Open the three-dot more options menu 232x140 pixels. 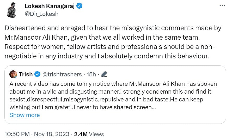[222, 6]
